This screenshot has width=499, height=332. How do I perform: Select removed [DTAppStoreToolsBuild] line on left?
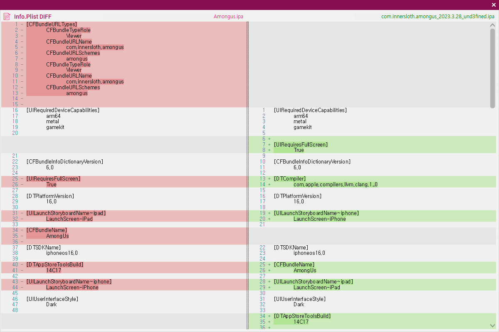[54, 265]
